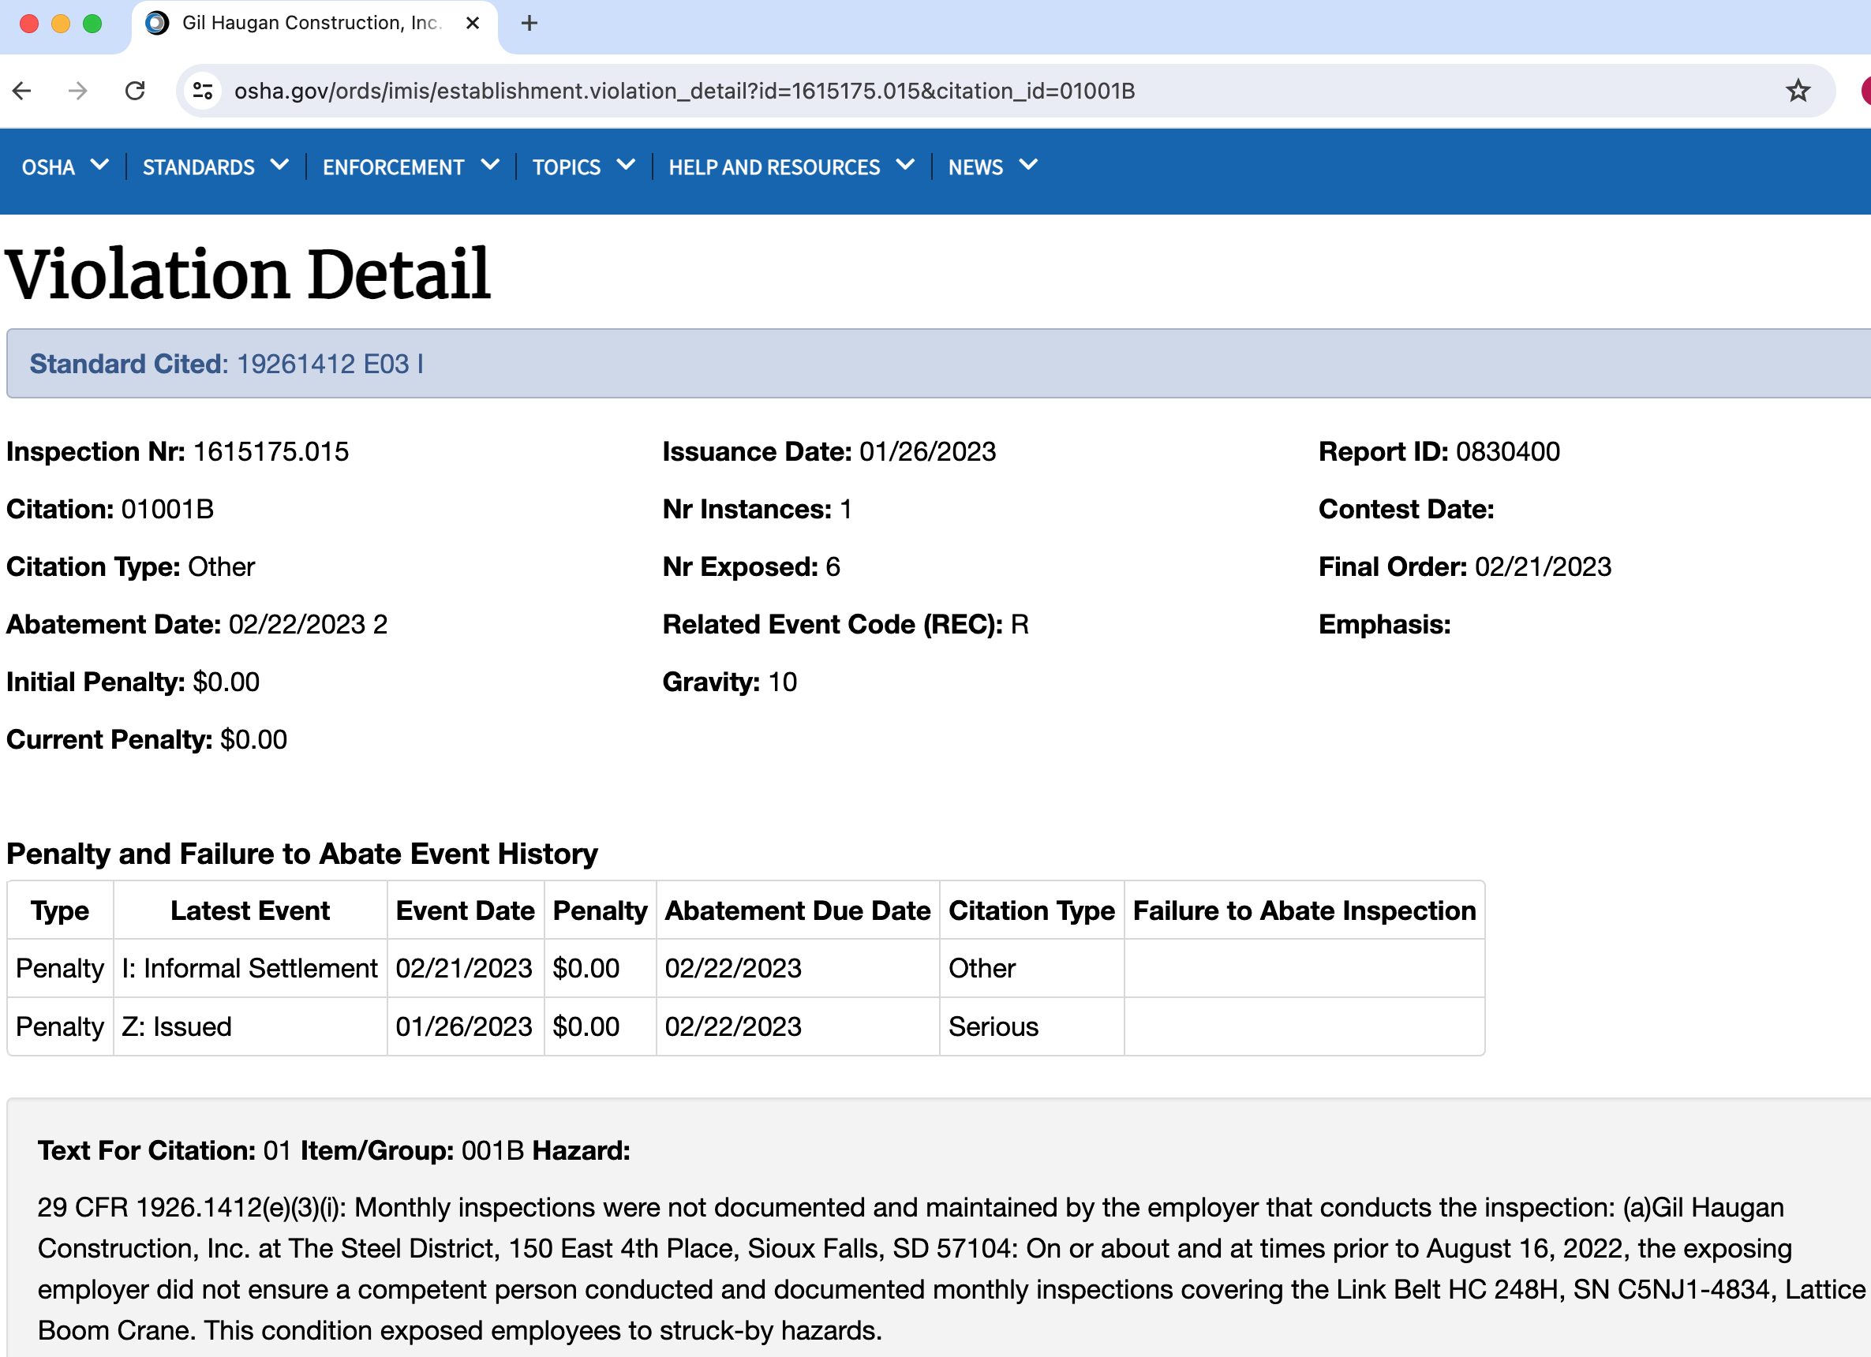Select Citation Type Other value
The image size is (1871, 1357).
(221, 567)
